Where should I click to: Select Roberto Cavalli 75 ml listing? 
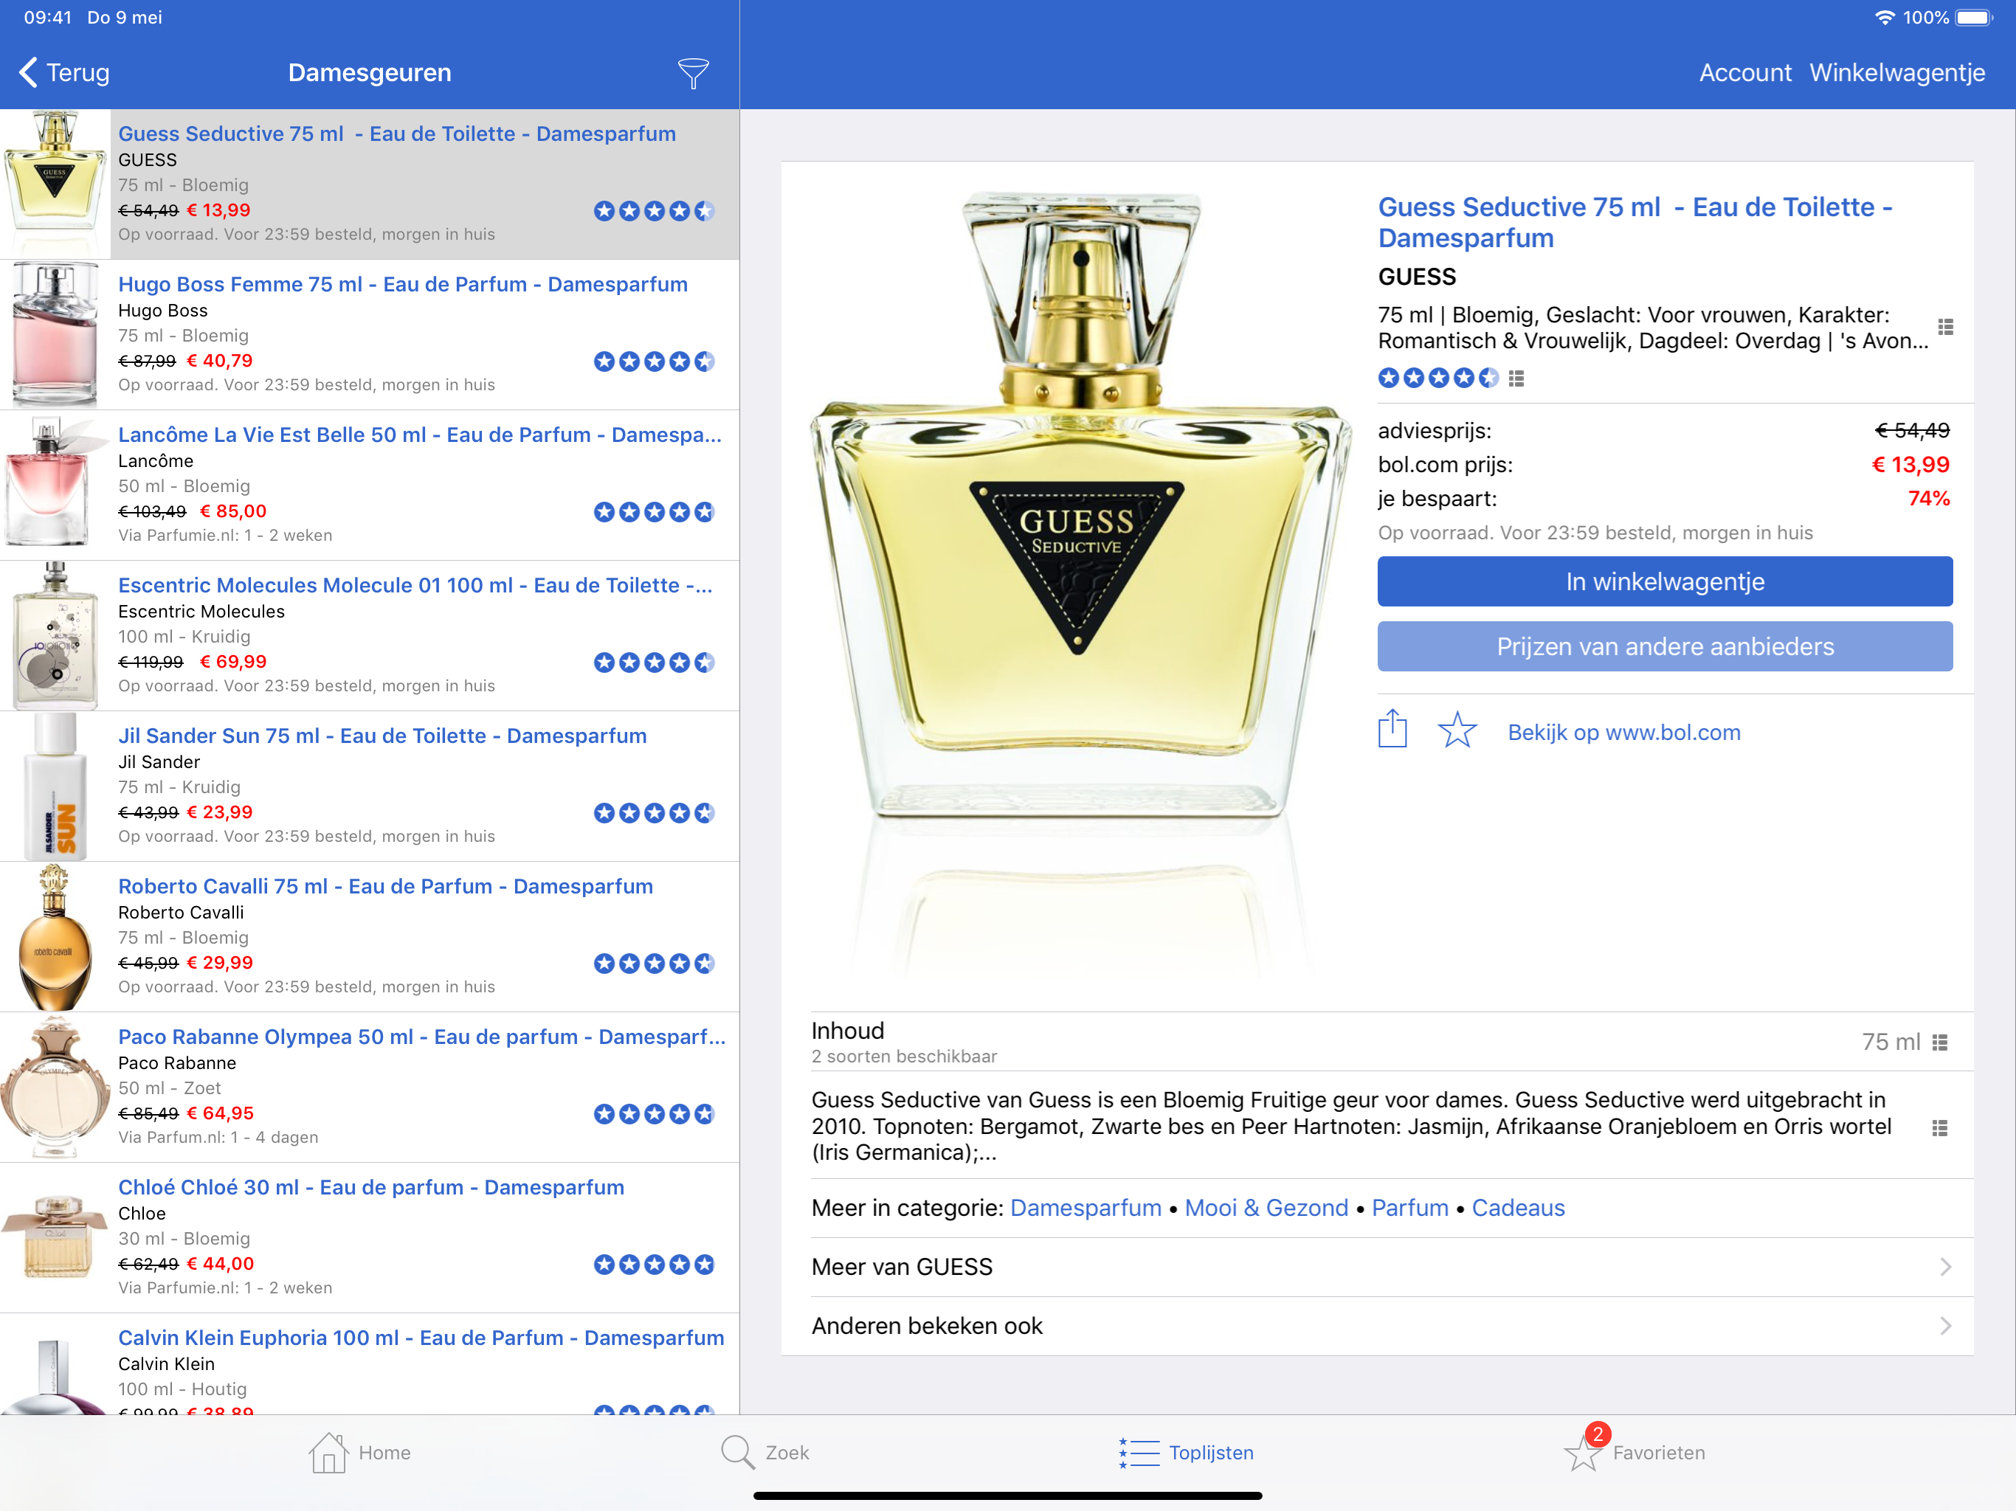pos(369,936)
